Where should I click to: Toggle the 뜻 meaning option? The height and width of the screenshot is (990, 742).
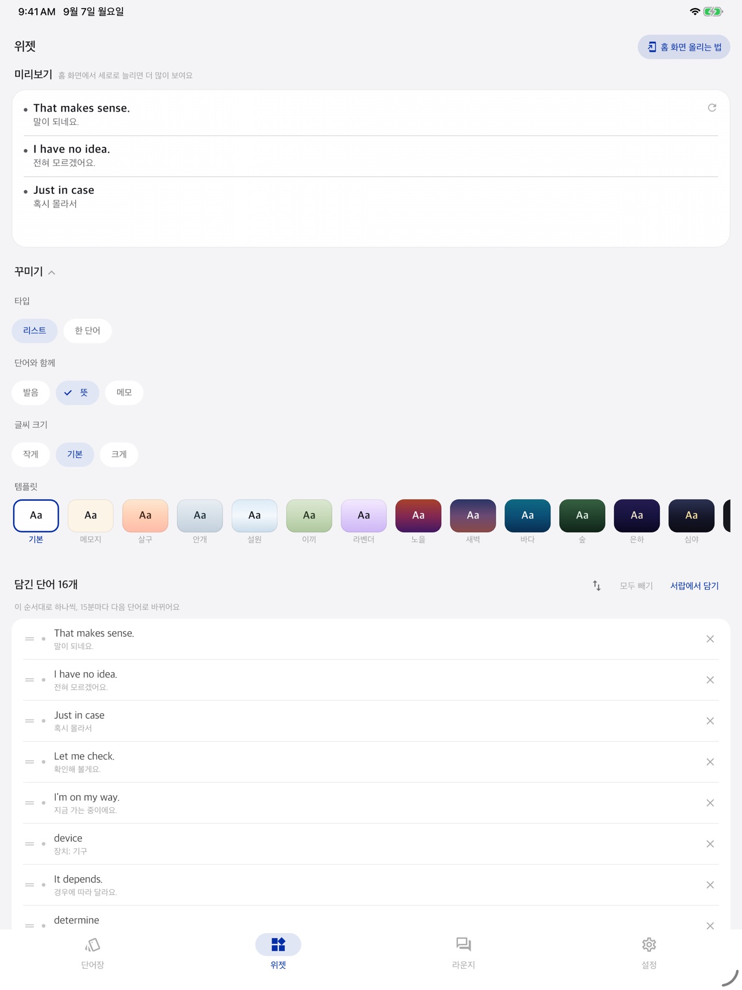(x=77, y=393)
